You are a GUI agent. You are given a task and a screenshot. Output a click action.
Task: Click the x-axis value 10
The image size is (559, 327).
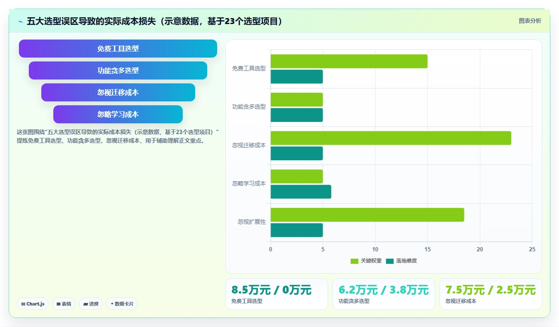(x=375, y=250)
